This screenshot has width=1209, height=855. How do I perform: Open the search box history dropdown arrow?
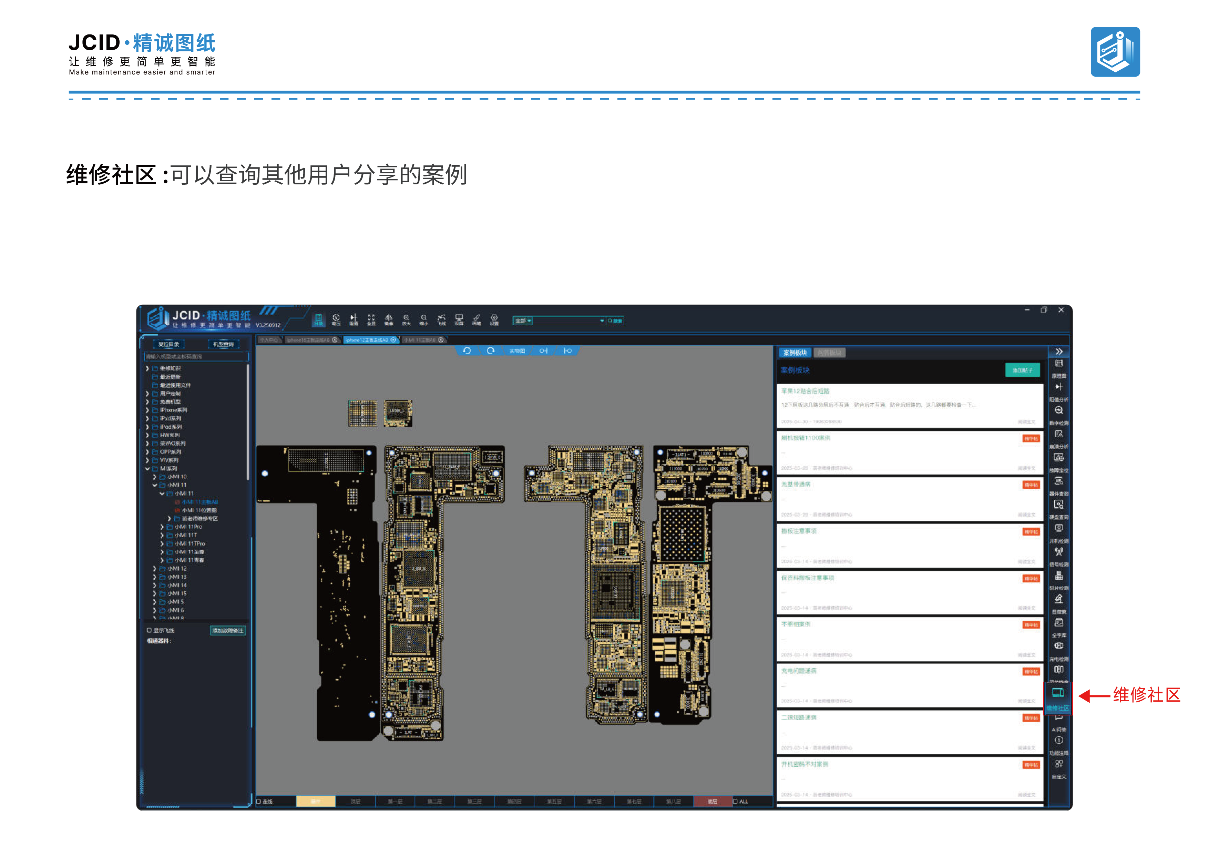[x=602, y=321]
